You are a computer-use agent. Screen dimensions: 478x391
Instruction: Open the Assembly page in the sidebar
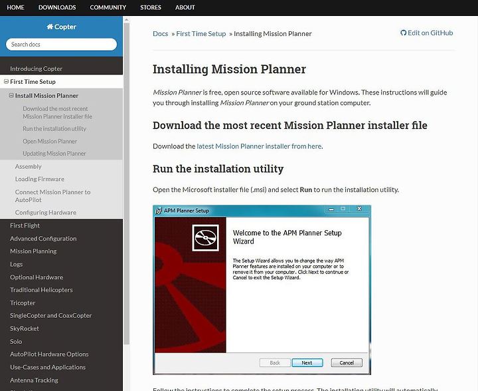point(28,166)
